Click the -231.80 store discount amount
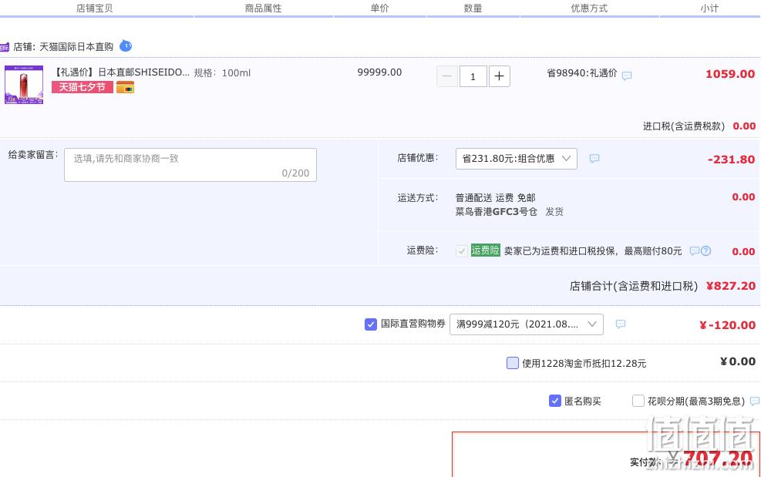 click(x=731, y=160)
